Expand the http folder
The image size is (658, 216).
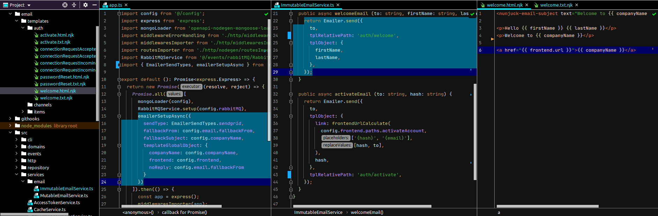point(16,161)
